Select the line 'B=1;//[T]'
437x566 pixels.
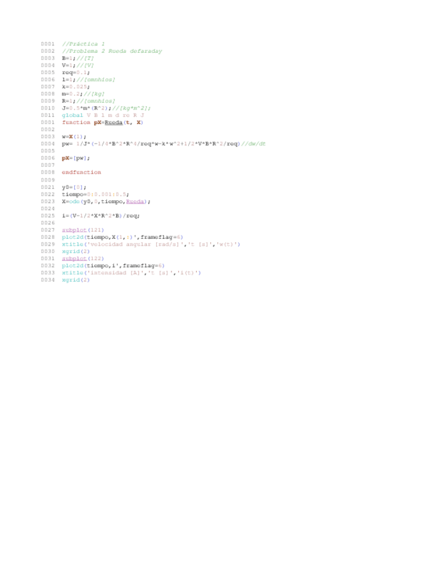[78, 58]
